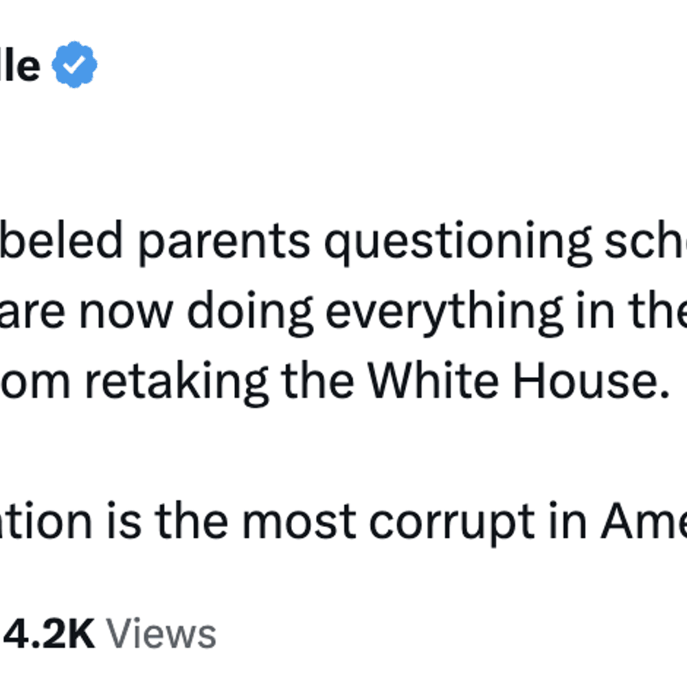The height and width of the screenshot is (687, 687).
Task: Click the word "now" in the tweet
Action: coord(126,313)
